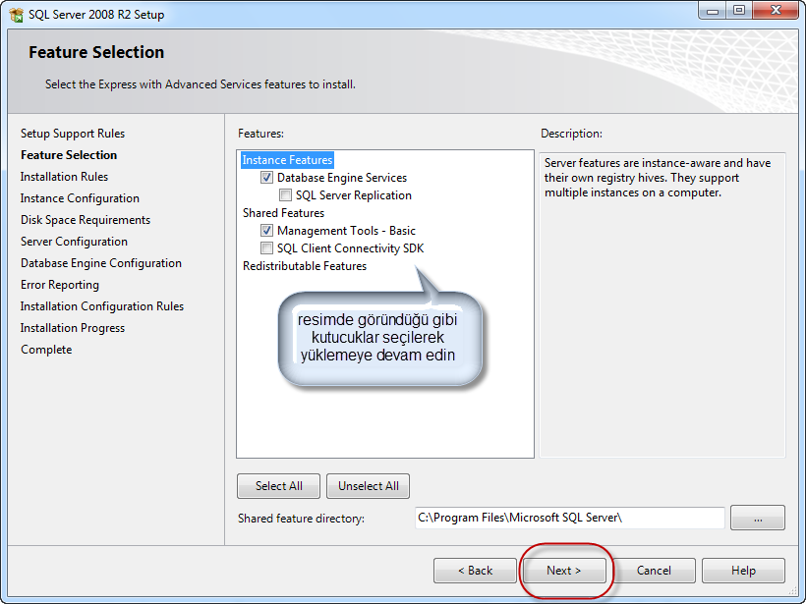Click inside the Shared feature directory field
This screenshot has width=806, height=604.
tap(569, 518)
